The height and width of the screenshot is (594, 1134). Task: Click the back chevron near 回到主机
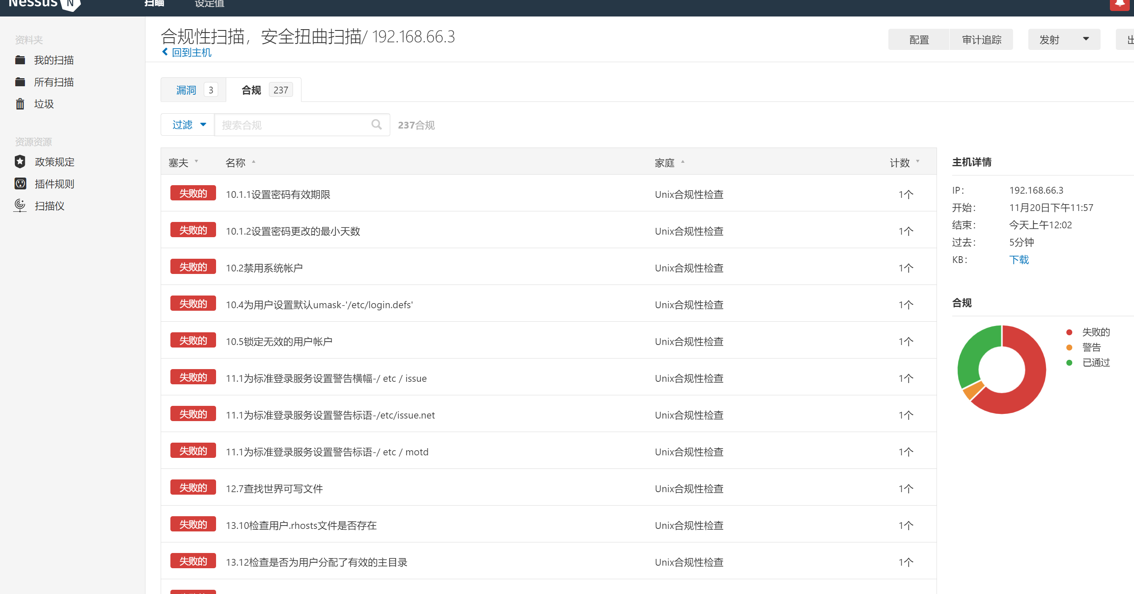pos(165,52)
